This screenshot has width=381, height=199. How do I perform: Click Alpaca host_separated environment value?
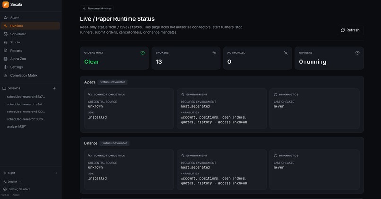[195, 106]
